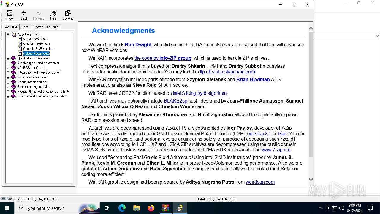Screen dimensions: 380x214
Task: Switch to the Search tab
Action: [38, 27]
